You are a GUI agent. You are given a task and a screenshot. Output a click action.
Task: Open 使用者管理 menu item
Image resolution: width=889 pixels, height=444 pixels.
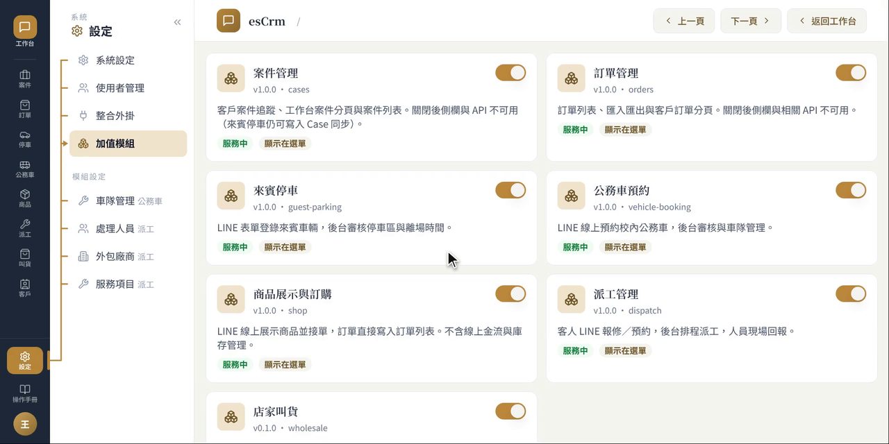pyautogui.click(x=128, y=88)
